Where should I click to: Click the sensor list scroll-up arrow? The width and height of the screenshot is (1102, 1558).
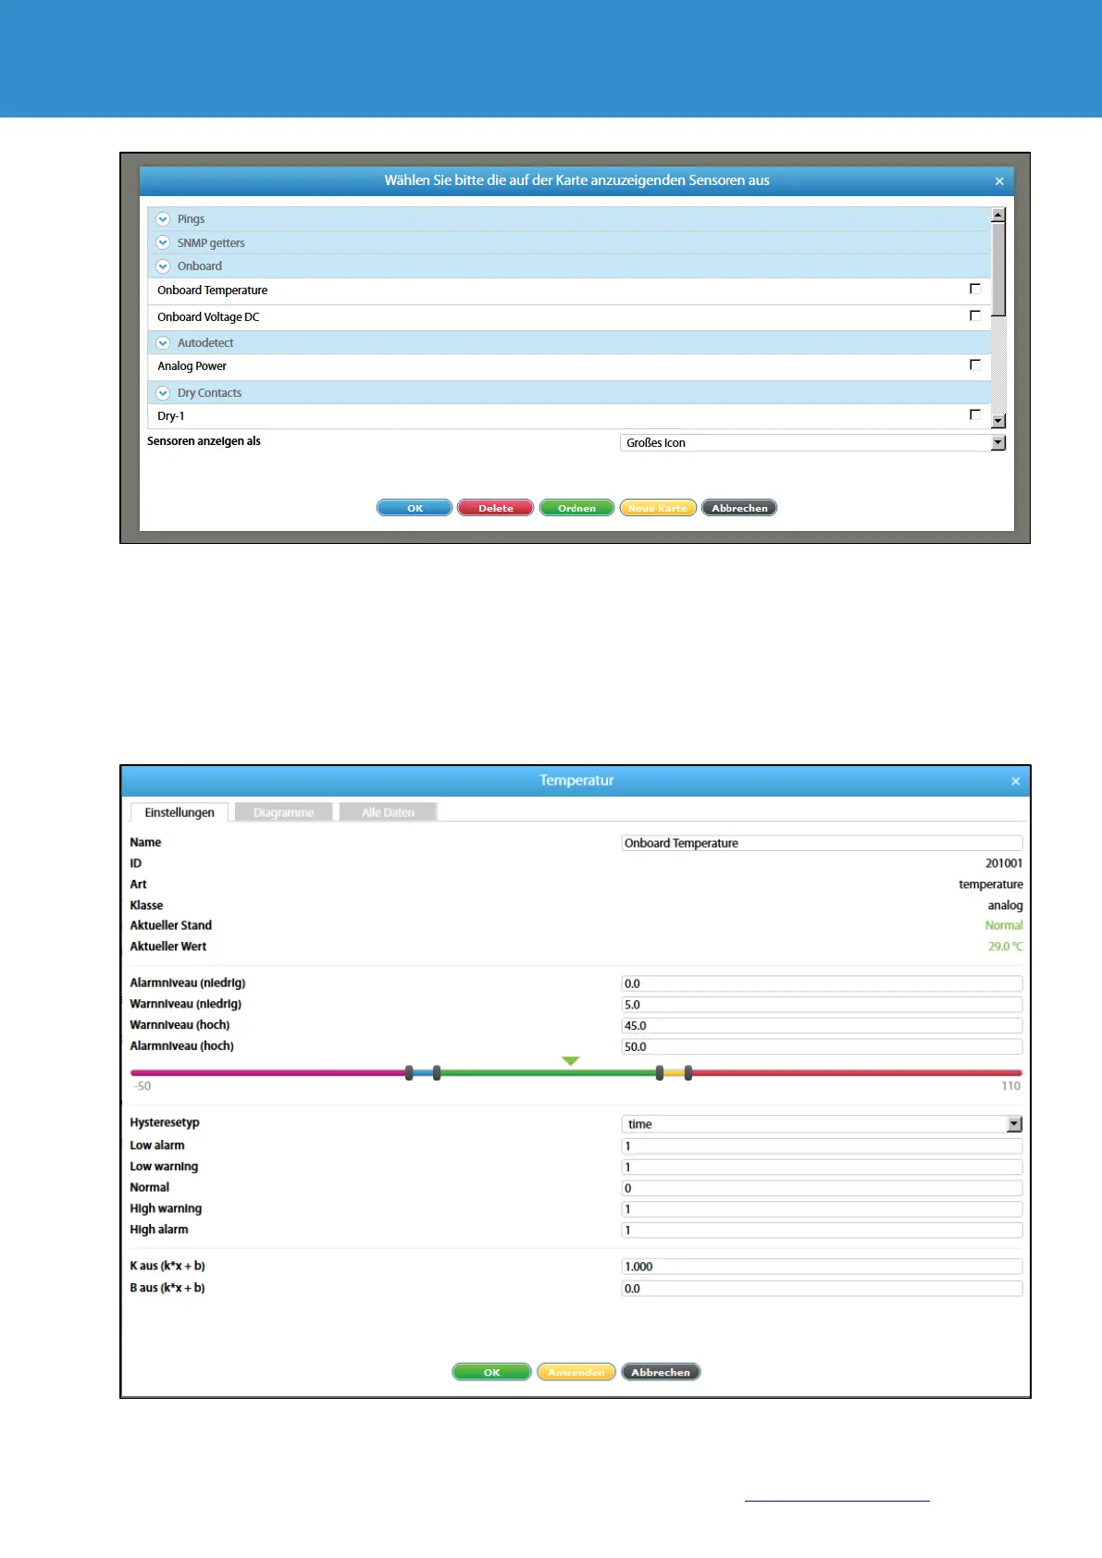pyautogui.click(x=998, y=215)
